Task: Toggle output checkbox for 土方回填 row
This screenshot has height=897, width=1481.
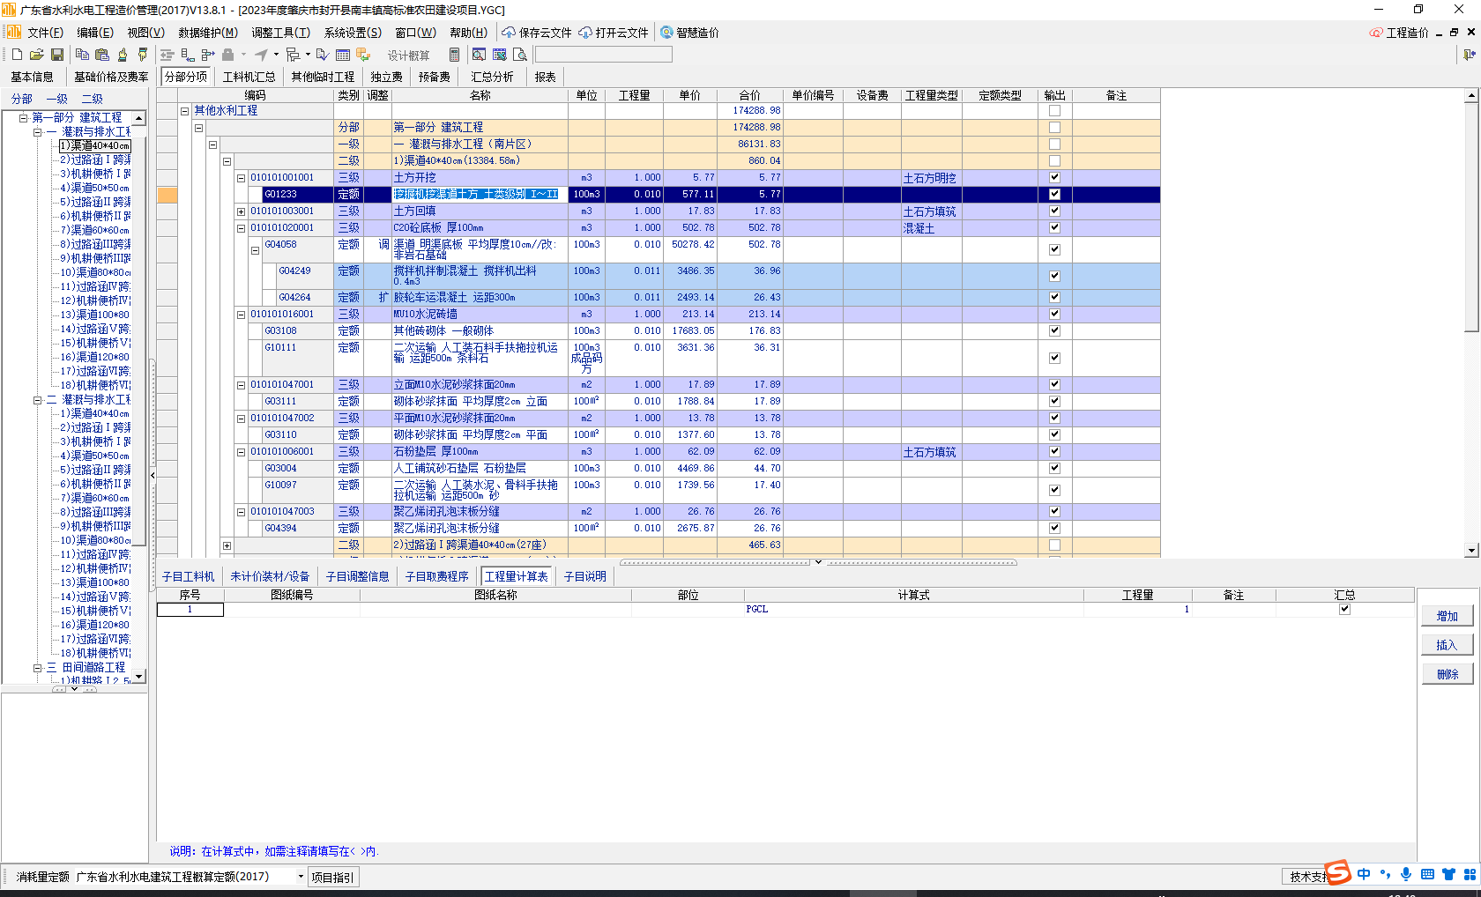Action: click(x=1054, y=211)
